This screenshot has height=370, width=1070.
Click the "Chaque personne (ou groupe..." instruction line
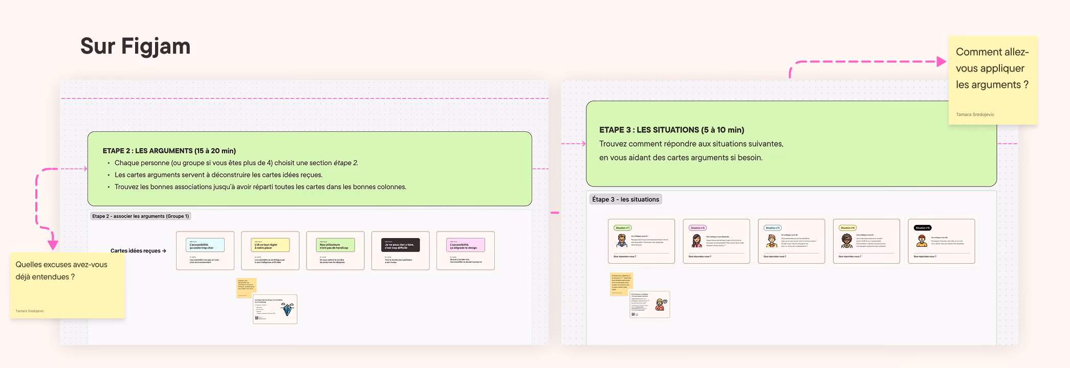tap(236, 163)
